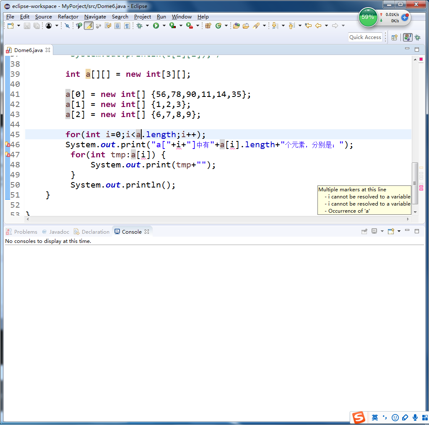Viewport: 429px width, 425px height.
Task: Open the Source menu
Action: click(44, 17)
